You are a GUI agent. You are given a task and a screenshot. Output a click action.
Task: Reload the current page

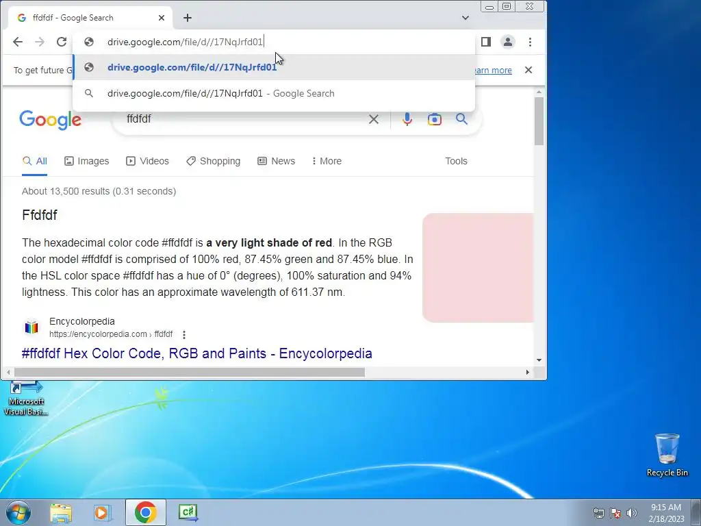pyautogui.click(x=61, y=42)
